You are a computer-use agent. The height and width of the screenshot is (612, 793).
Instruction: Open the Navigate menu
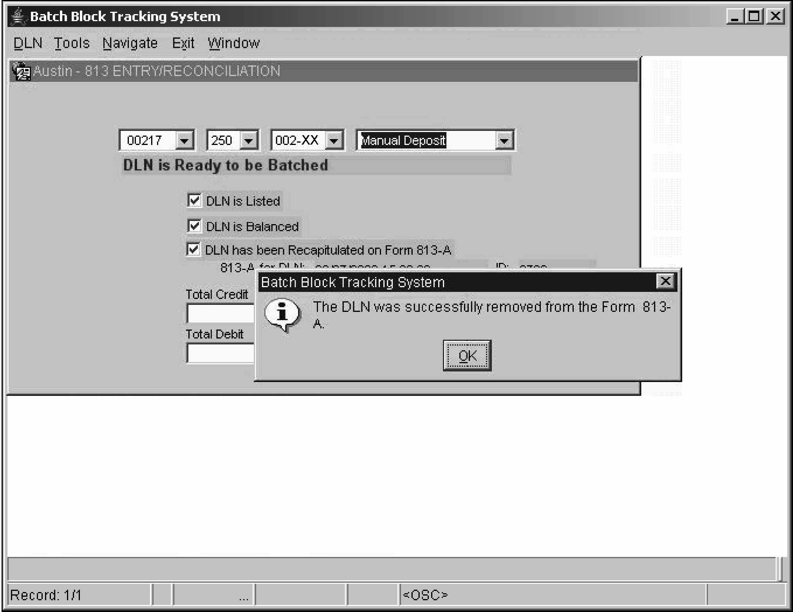[130, 43]
